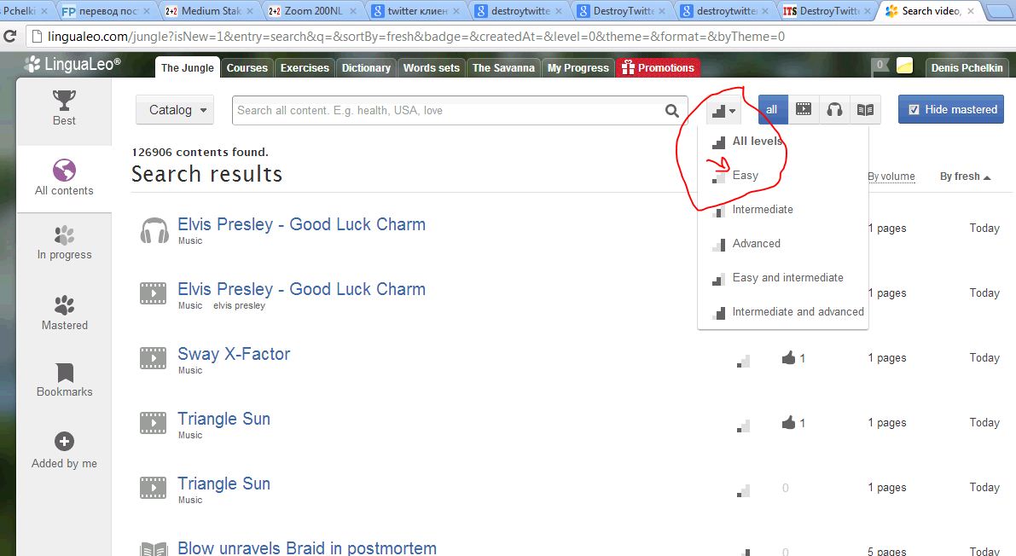Viewport: 1016px width, 556px height.
Task: Open the Promotions tab
Action: tap(658, 67)
